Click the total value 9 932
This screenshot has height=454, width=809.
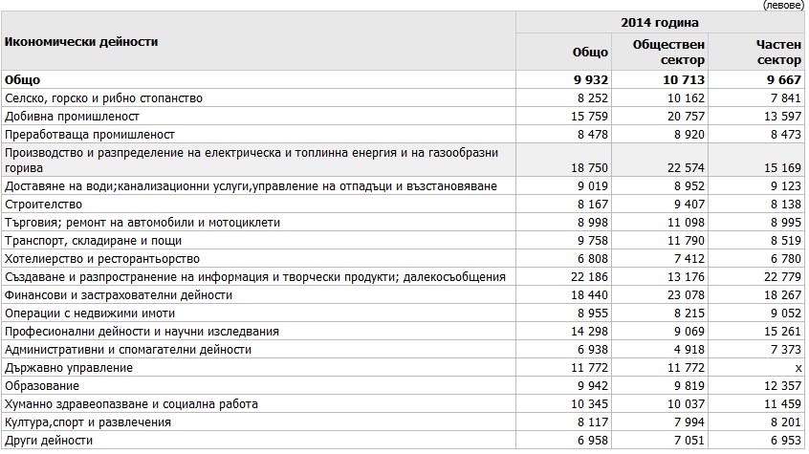[591, 80]
